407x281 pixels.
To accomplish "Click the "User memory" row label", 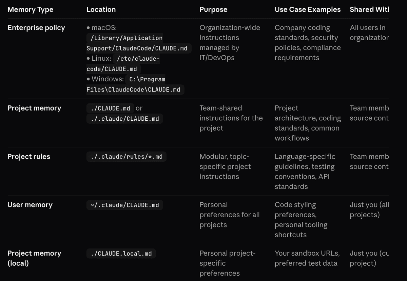I will click(x=30, y=205).
